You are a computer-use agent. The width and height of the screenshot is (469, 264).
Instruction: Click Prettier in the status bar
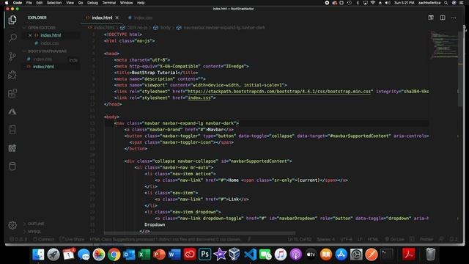pos(426,240)
